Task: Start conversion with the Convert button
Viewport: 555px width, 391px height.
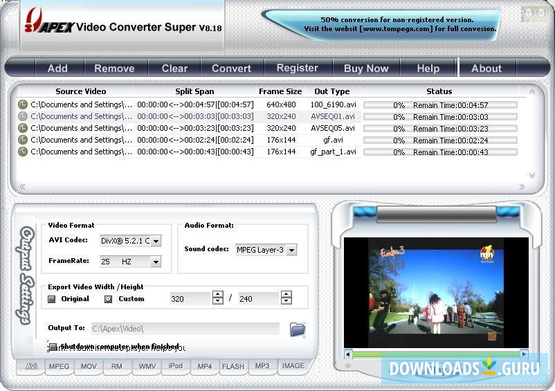Action: click(232, 69)
